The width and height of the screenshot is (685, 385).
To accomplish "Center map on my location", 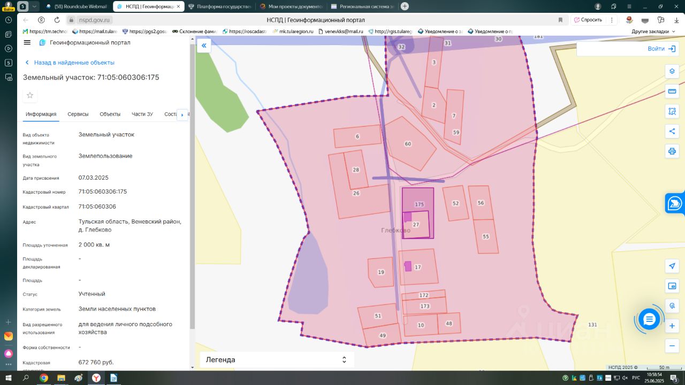I will pyautogui.click(x=672, y=266).
